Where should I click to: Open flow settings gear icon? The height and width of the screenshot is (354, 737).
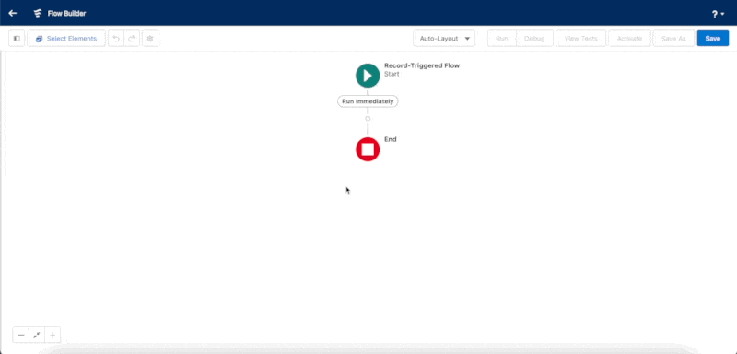pyautogui.click(x=150, y=39)
